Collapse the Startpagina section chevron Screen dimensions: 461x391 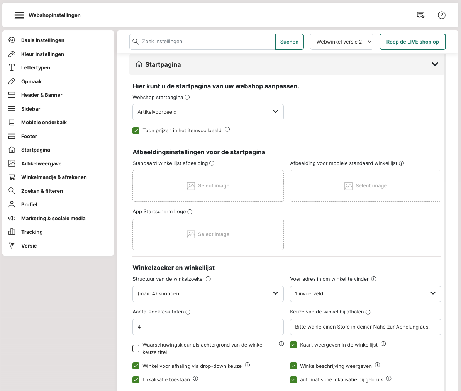point(435,64)
